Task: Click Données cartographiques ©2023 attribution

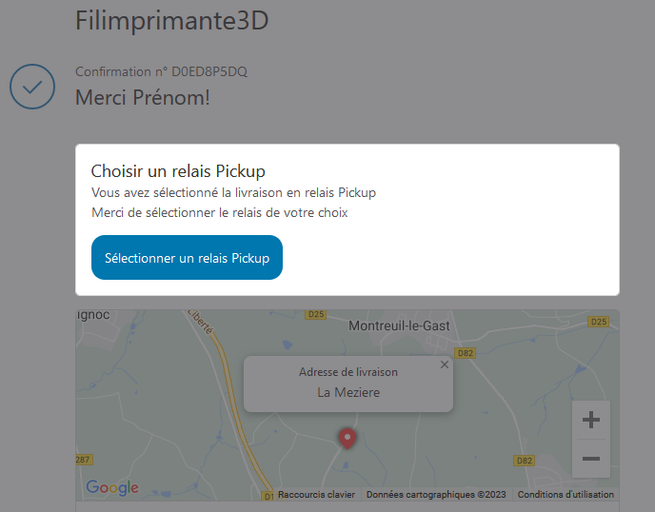Action: tap(436, 495)
